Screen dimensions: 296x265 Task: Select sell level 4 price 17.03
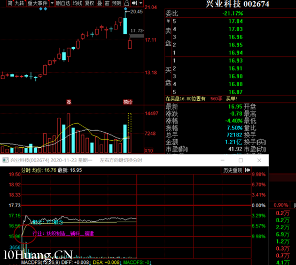[x=236, y=29]
